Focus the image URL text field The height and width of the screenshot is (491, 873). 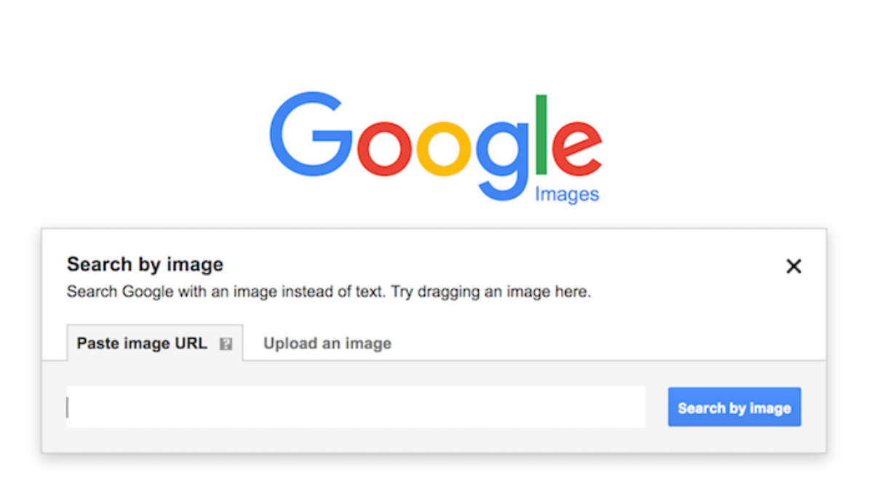point(356,407)
